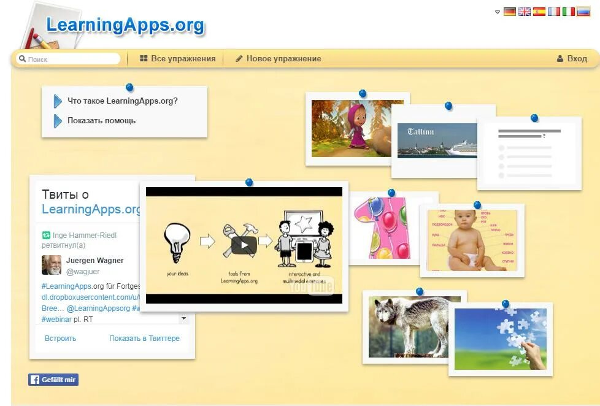600x406 pixels.
Task: Select the Spanish flag language
Action: [539, 12]
